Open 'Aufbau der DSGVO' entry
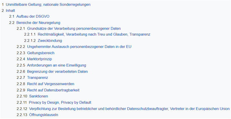The width and height of the screenshot is (231, 119). [33, 16]
